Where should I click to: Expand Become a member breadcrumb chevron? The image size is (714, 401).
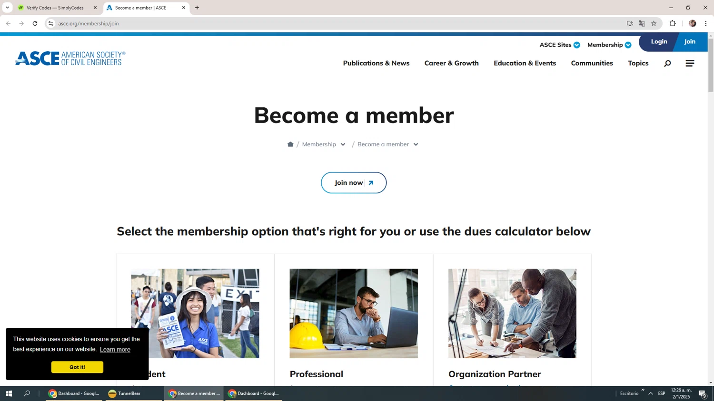[x=416, y=144]
